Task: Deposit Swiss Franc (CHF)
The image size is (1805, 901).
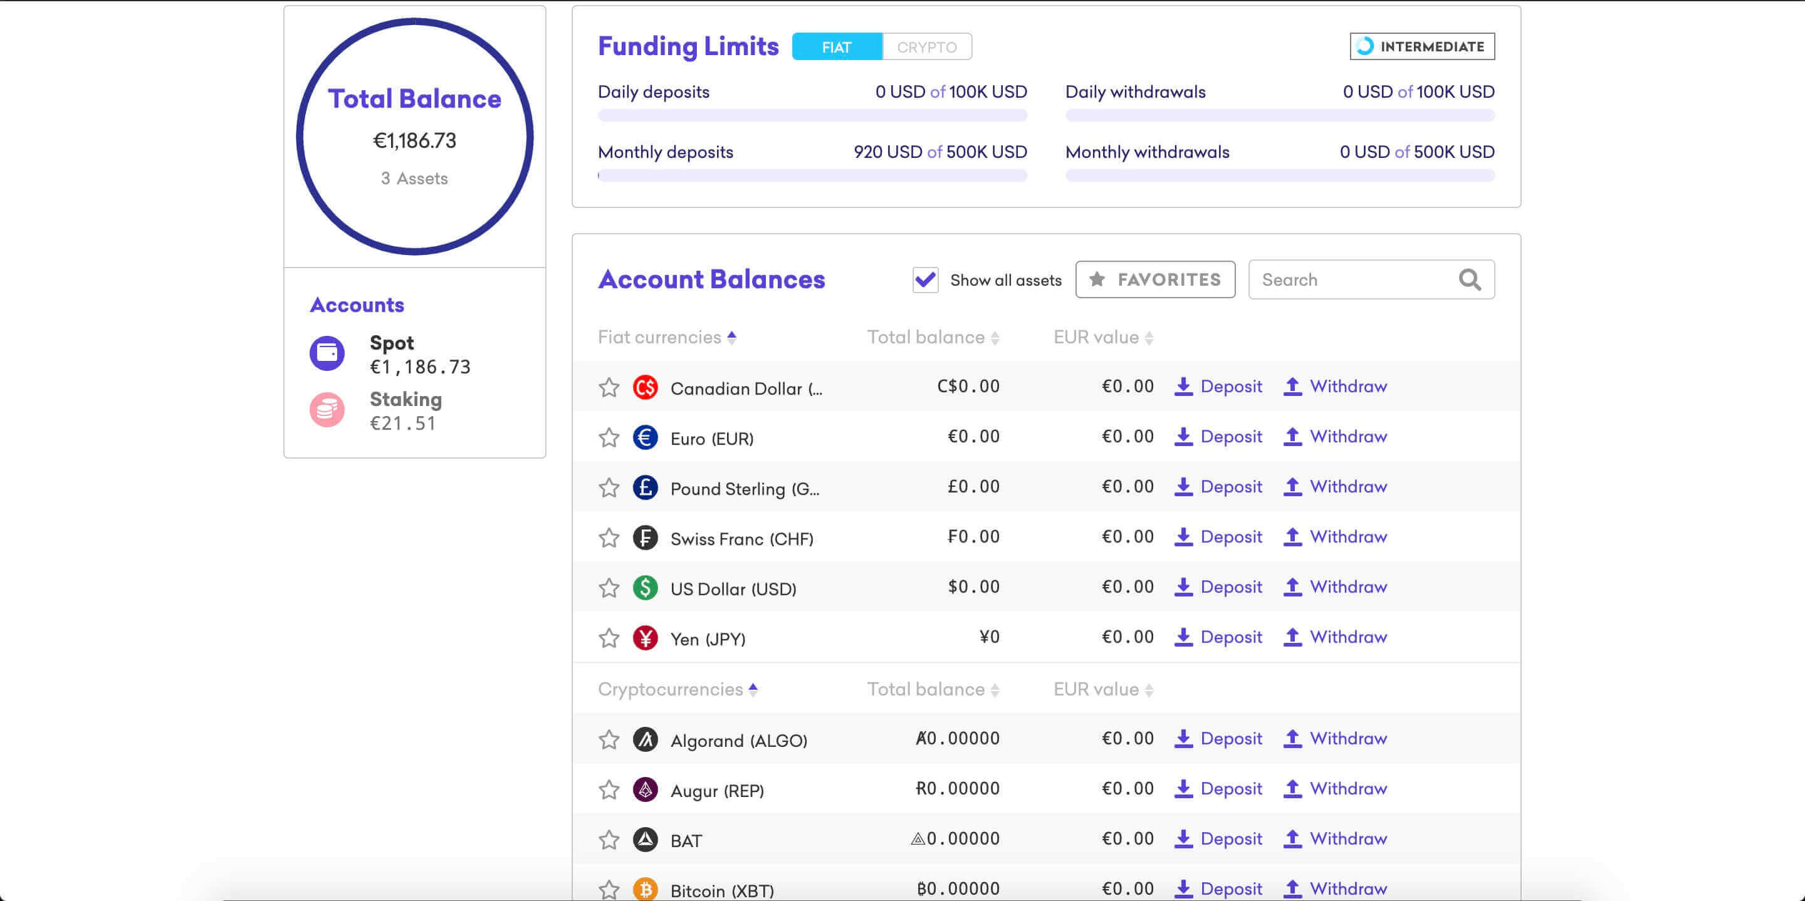Action: coord(1218,537)
